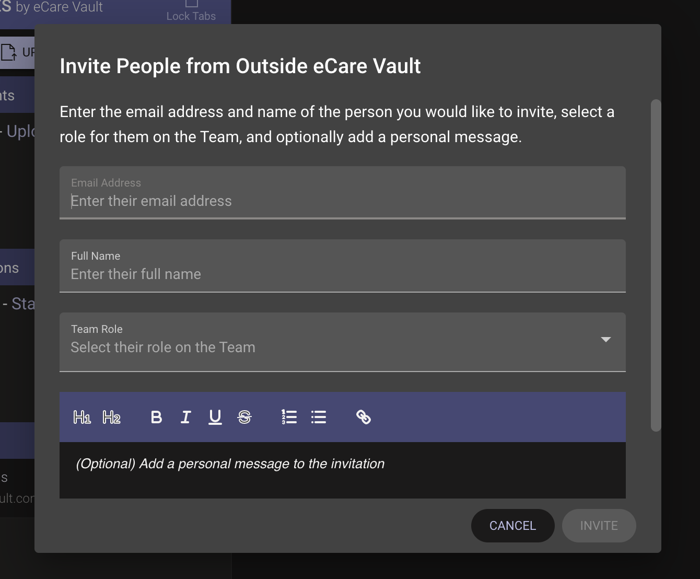Click the Lock Tabs label

click(191, 16)
